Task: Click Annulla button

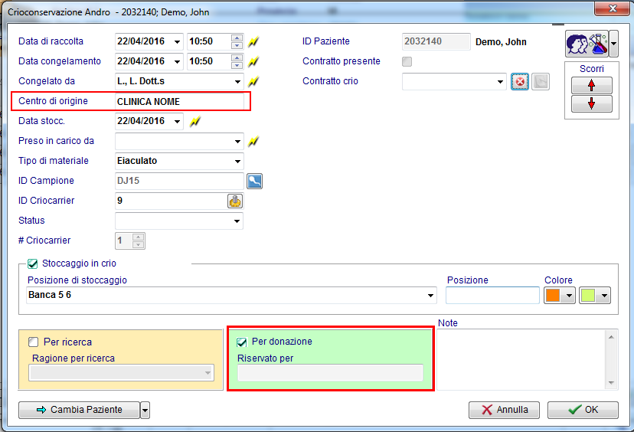Action: tap(504, 410)
